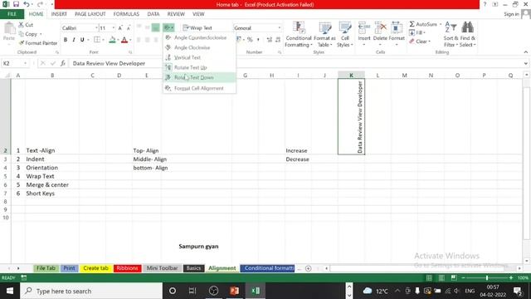Viewport: 531px width, 299px height.
Task: Click Sign in
Action: (511, 14)
